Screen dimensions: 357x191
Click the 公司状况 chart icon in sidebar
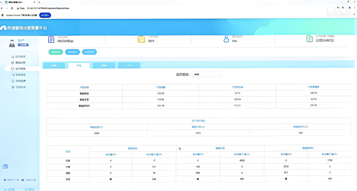[x=13, y=57]
